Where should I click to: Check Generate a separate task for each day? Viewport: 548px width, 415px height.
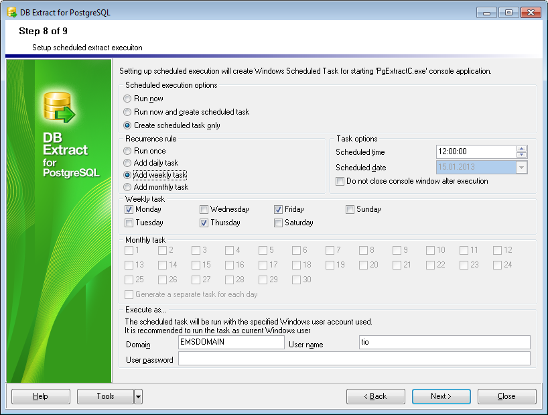tap(129, 294)
